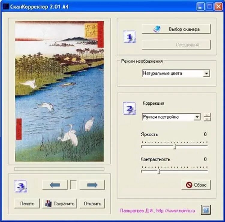225x222 pixels.
Task: Click the help question-mark icon
Action: point(206,210)
